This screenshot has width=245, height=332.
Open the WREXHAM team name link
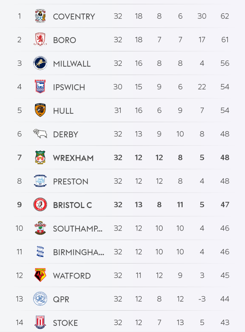tap(73, 158)
